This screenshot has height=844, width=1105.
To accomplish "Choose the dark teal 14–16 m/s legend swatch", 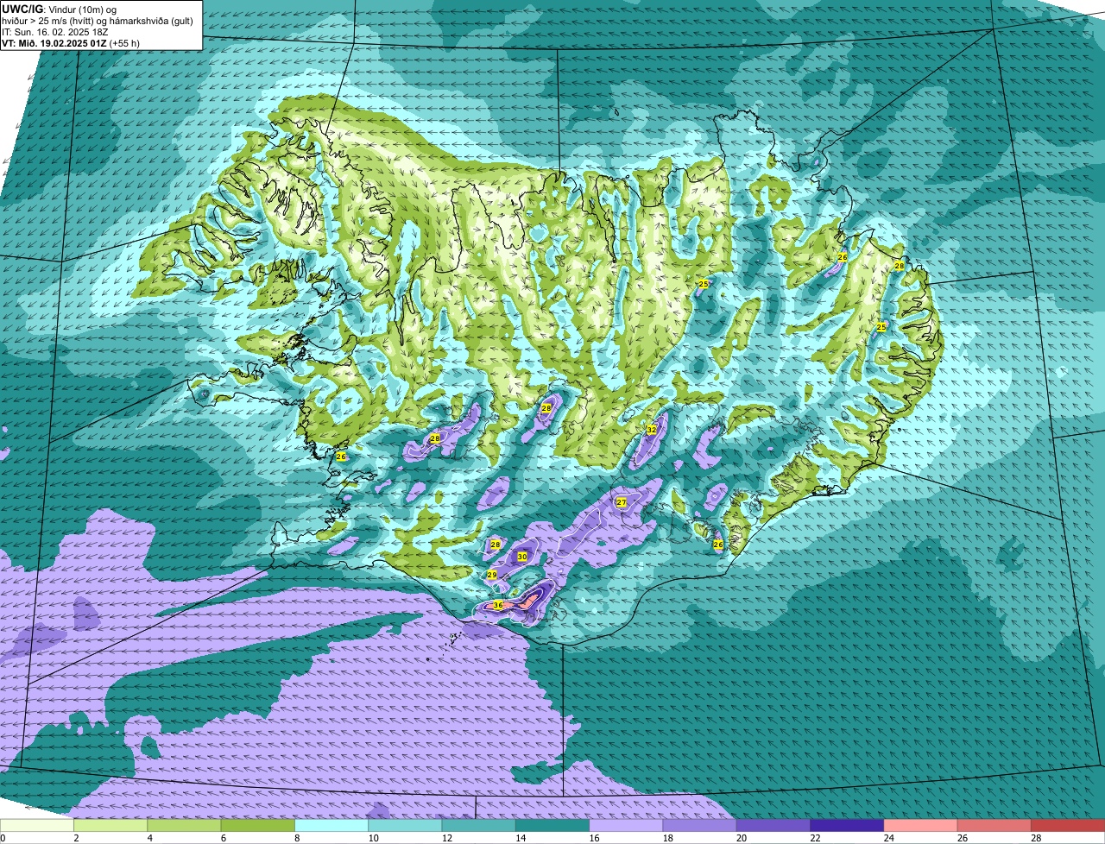I will point(552,825).
